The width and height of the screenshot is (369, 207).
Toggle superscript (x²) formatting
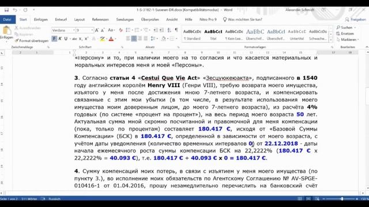(86, 39)
